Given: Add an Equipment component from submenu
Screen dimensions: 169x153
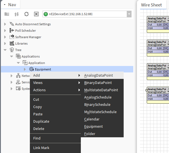Looking at the screenshot, I should (x=102, y=127).
